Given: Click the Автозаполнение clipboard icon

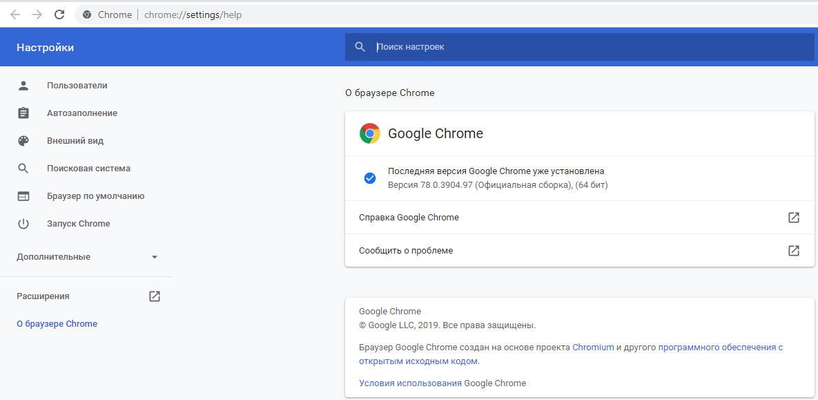Looking at the screenshot, I should (23, 113).
